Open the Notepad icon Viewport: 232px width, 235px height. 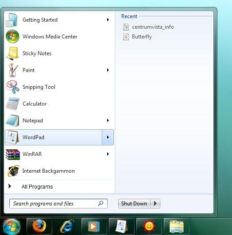[13, 121]
